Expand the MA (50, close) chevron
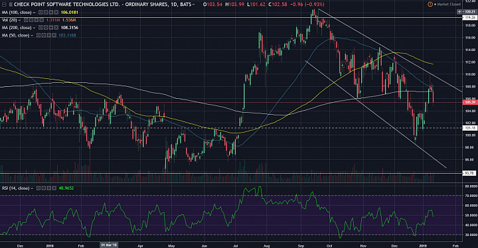The height and width of the screenshot is (248, 478). click(32, 35)
